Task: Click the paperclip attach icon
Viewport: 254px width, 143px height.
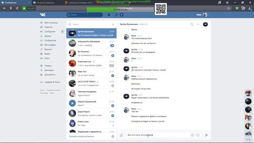Action: [121, 135]
